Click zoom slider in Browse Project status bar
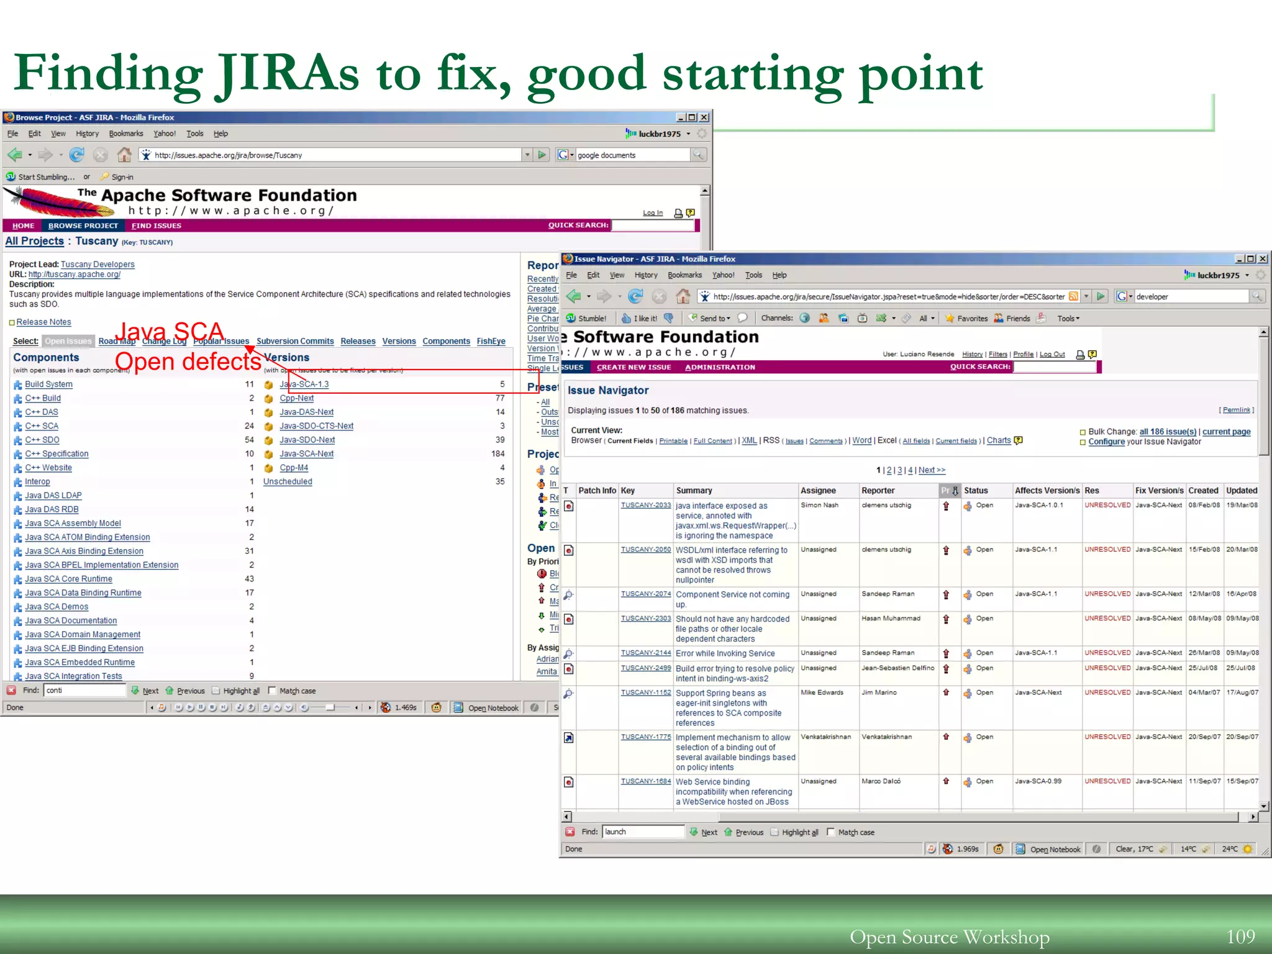Image resolution: width=1272 pixels, height=954 pixels. coord(330,707)
